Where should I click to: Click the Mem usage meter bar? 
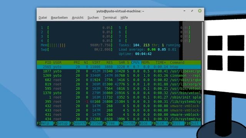(x=76, y=45)
